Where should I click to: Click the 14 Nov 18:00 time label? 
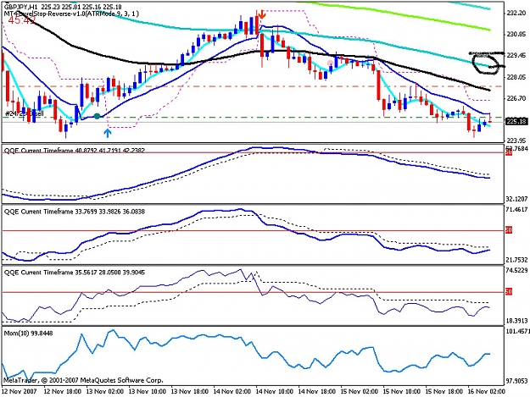[x=317, y=392]
